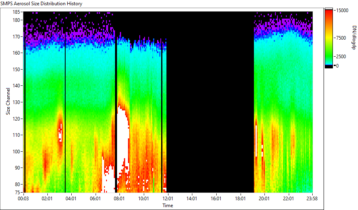Select the 0 value on the color scale
This screenshot has width=358, height=210.
(337, 66)
